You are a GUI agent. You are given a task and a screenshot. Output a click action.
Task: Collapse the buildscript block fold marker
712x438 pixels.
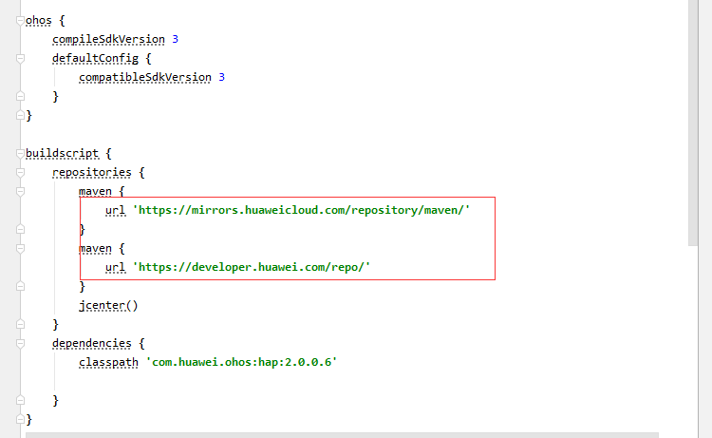coord(20,154)
